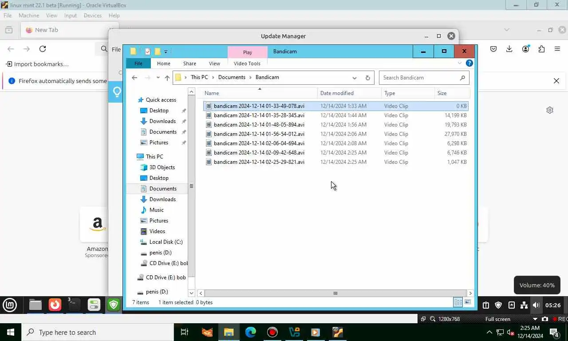Open Task View on the Windows taskbar
568x341 pixels.
click(185, 332)
